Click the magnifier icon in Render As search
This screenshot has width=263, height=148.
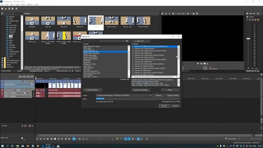point(127,41)
